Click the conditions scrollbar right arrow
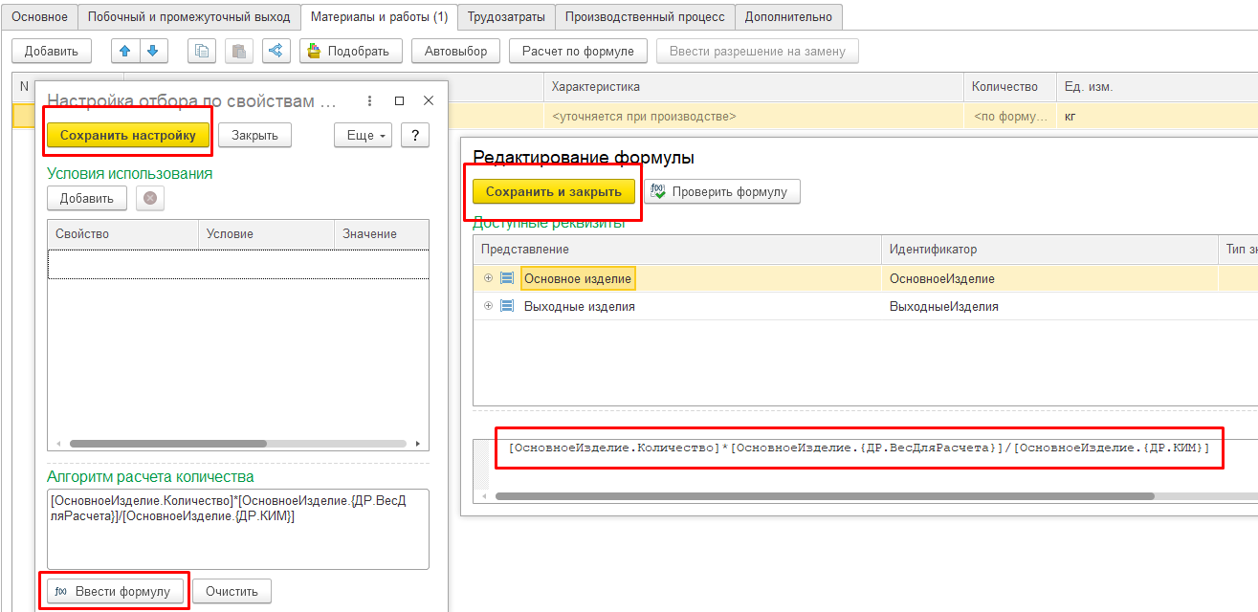Screen dimensions: 1258x612 click(418, 444)
